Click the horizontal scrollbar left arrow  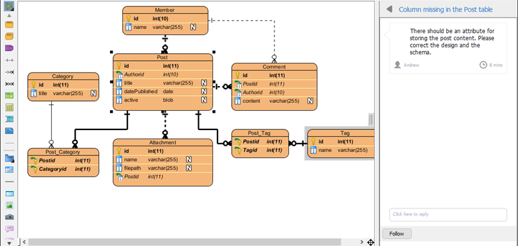point(25,242)
